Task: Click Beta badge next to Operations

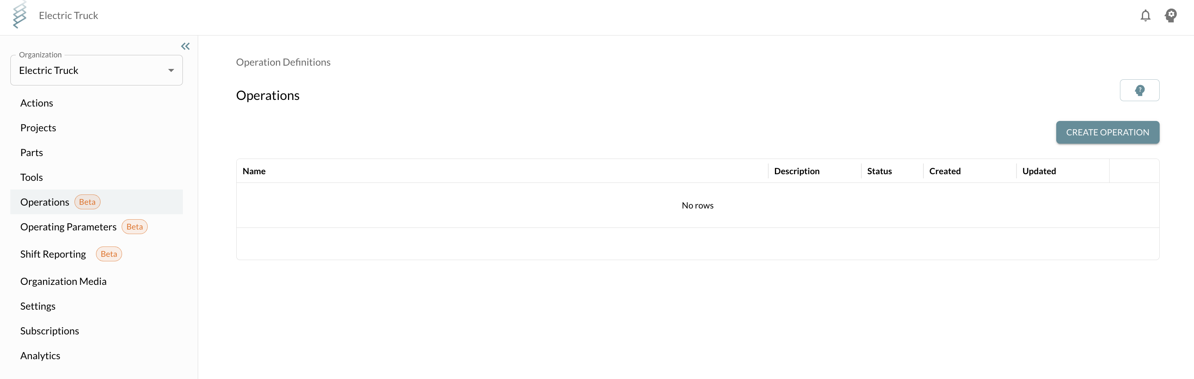Action: point(87,202)
